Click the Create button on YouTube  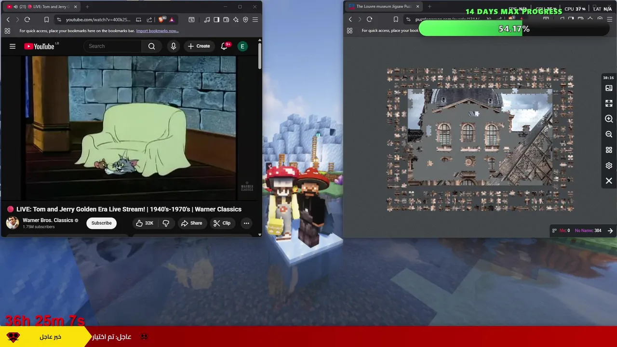(199, 46)
